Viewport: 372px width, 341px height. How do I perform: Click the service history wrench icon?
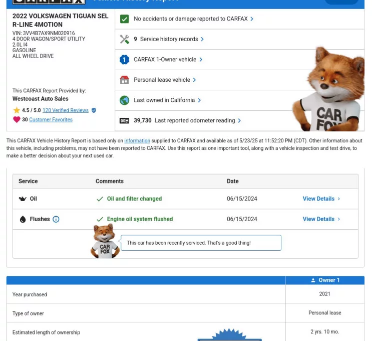(x=125, y=39)
